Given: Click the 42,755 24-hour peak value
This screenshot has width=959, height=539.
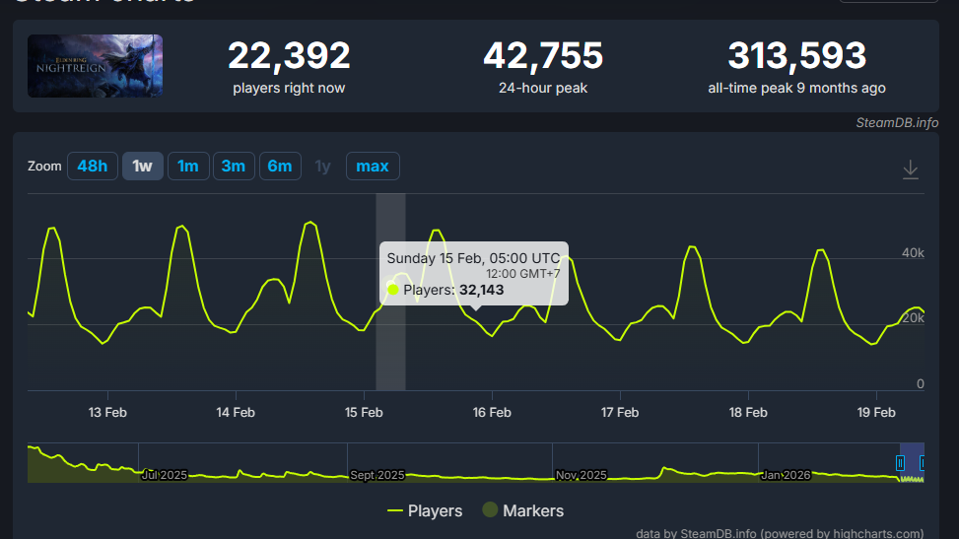Looking at the screenshot, I should (543, 56).
